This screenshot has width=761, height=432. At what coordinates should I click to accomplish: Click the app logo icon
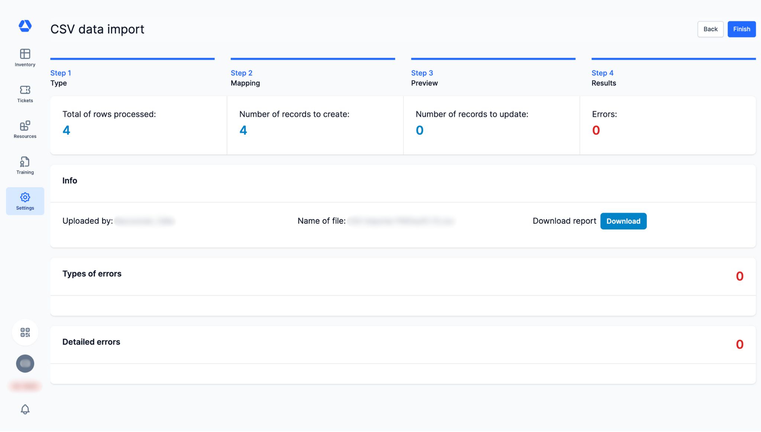click(25, 26)
